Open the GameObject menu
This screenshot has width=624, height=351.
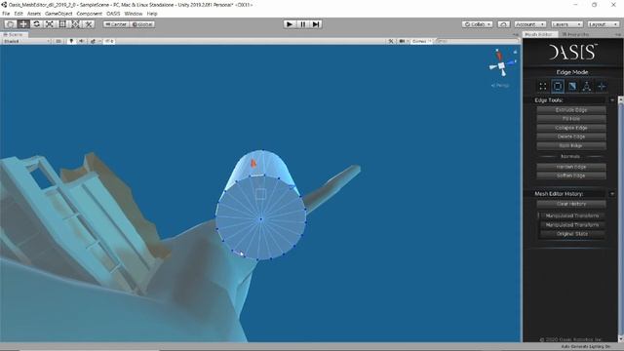(x=58, y=14)
